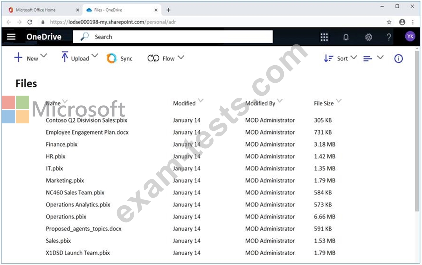This screenshot has height=265, width=422.
Task: Click the browser back arrow
Action: tap(9, 22)
